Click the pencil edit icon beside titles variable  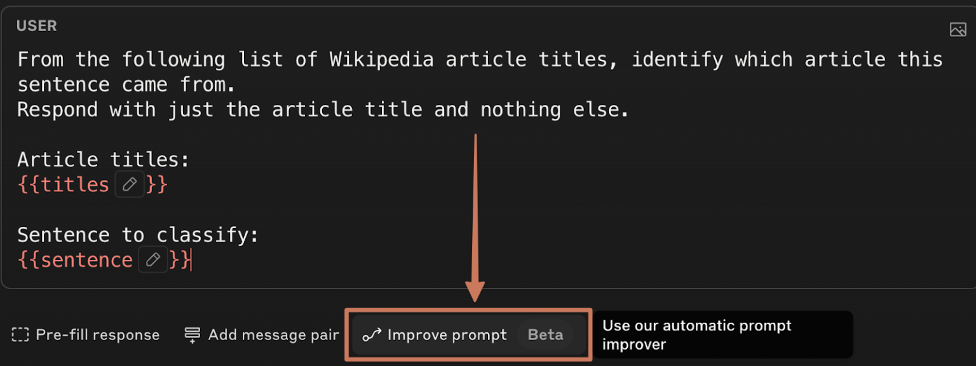(130, 185)
